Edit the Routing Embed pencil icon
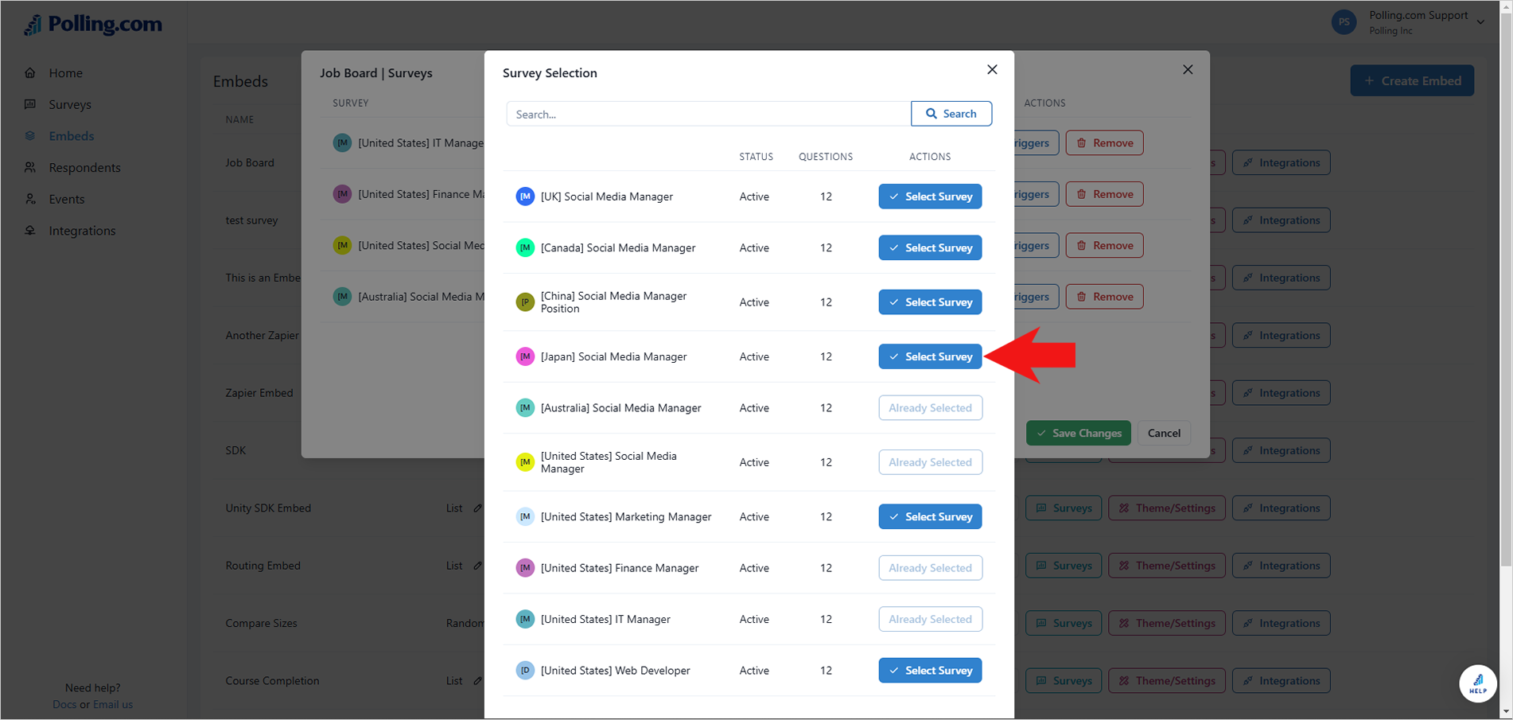The width and height of the screenshot is (1513, 720). point(477,566)
